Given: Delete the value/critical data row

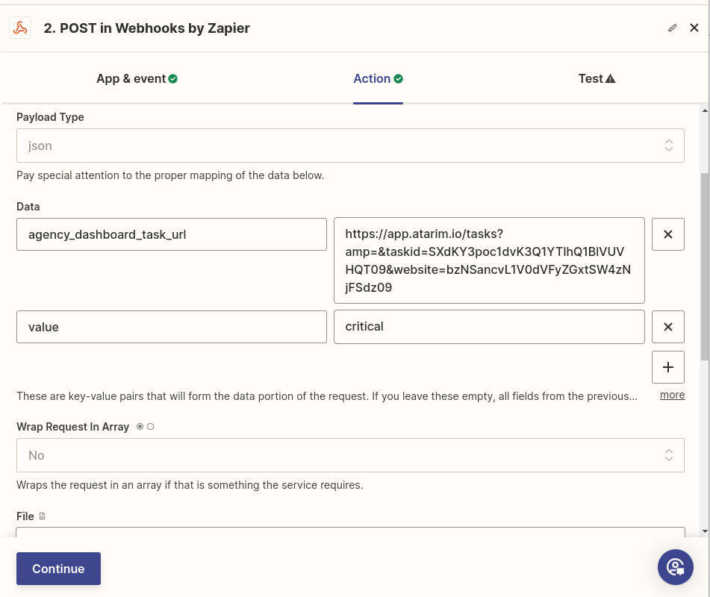Looking at the screenshot, I should 668,327.
